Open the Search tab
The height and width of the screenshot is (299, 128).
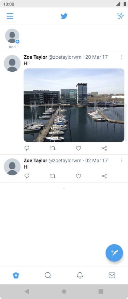point(48,275)
